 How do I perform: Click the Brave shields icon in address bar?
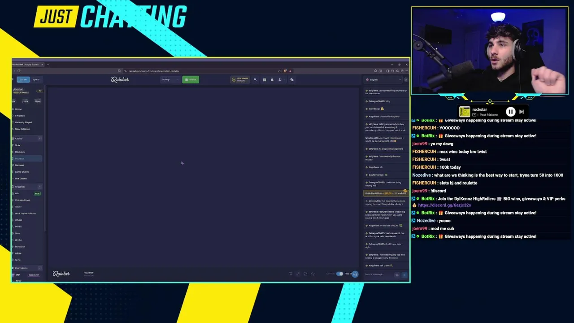click(x=285, y=71)
